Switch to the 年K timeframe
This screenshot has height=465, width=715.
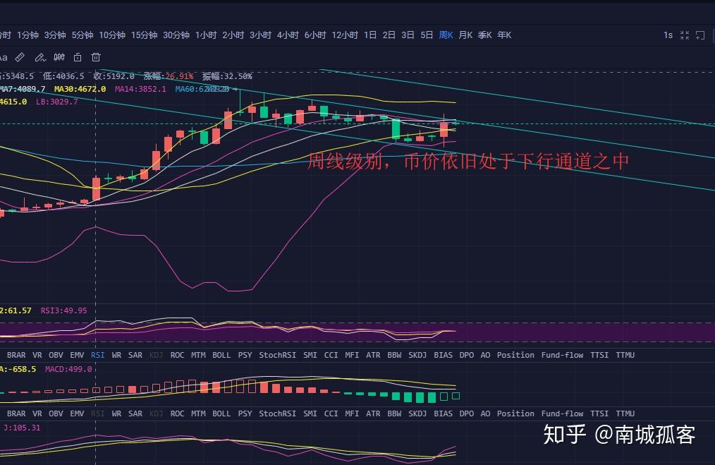coord(504,35)
